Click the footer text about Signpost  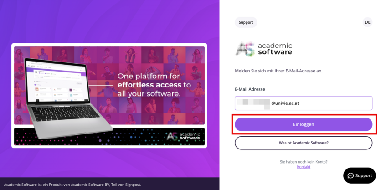[x=72, y=185]
